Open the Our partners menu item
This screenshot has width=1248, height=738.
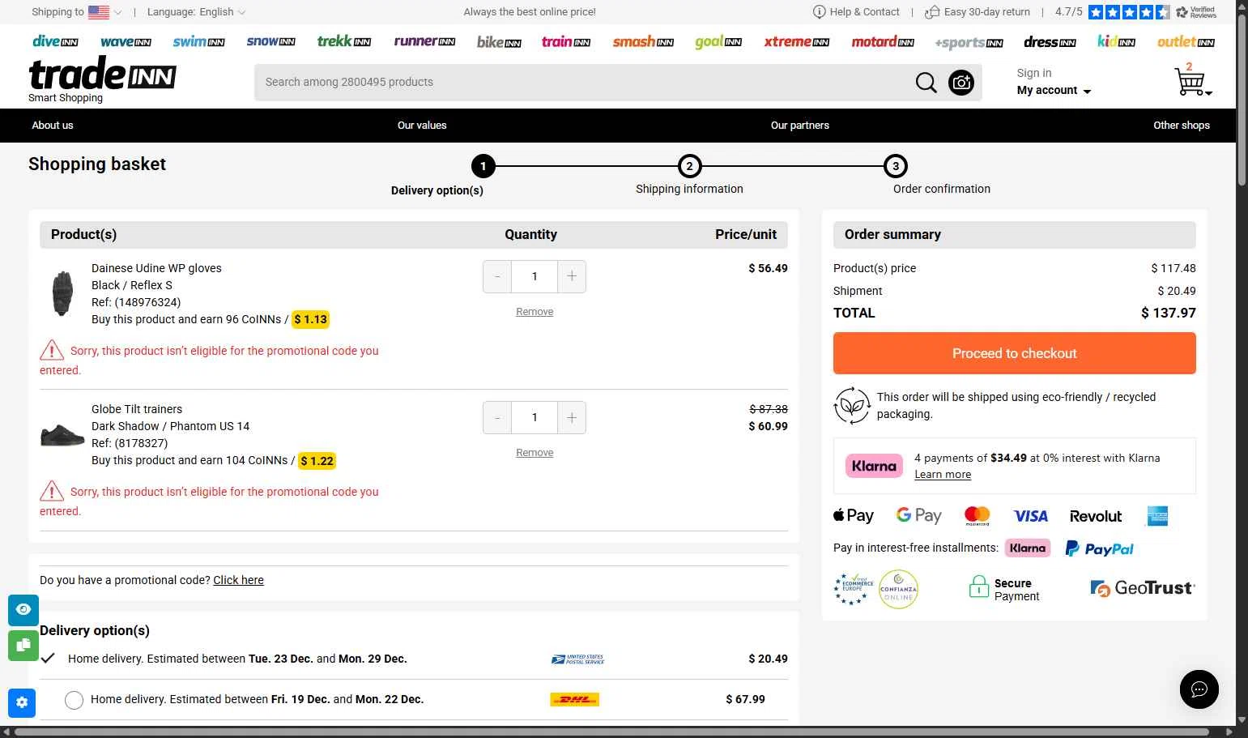[800, 125]
